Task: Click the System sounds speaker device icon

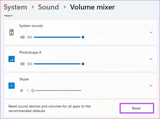Action: [x=12, y=32]
